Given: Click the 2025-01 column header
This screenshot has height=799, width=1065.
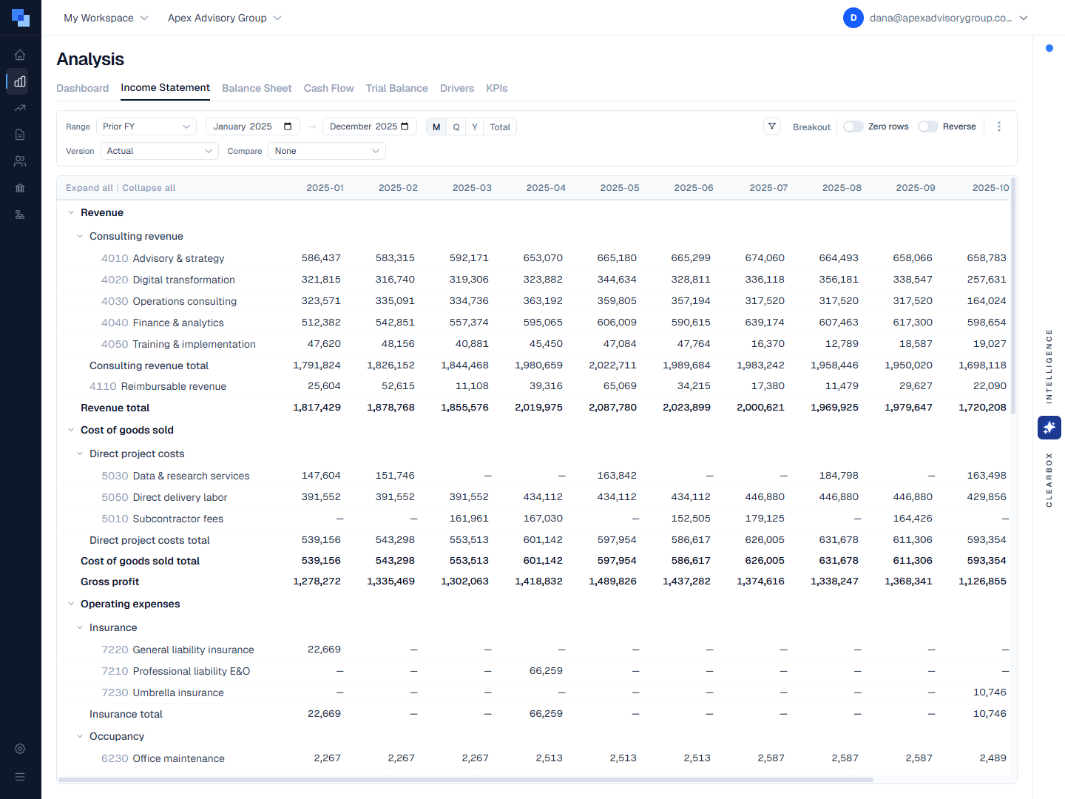Looking at the screenshot, I should [325, 188].
